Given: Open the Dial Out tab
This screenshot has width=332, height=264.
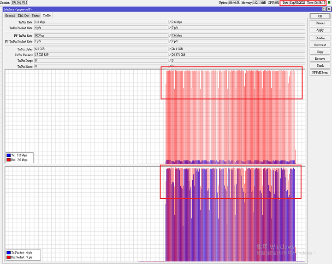Looking at the screenshot, I should [x=24, y=16].
